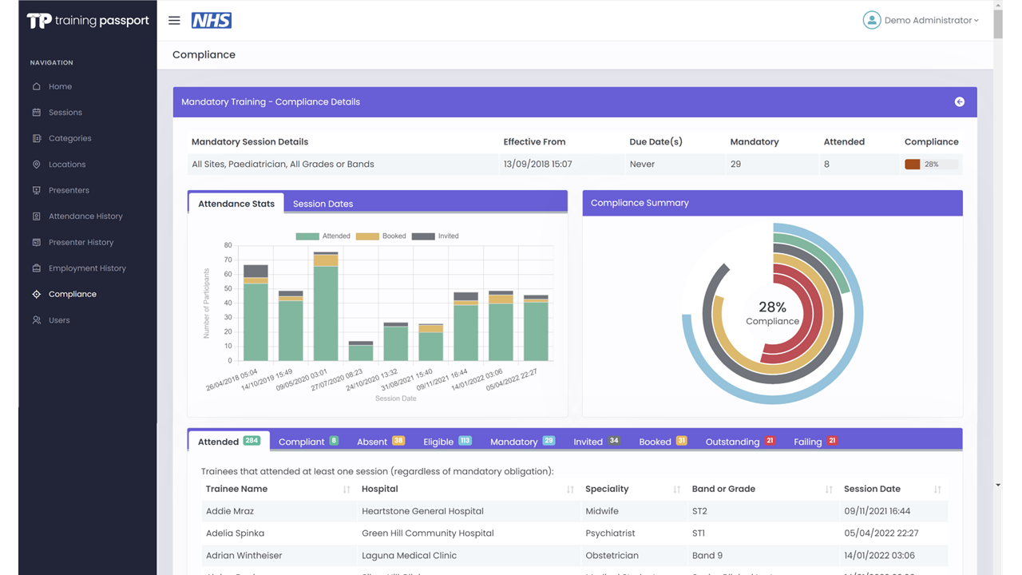Viewport: 1022px width, 575px height.
Task: Toggle the hamburger menu icon
Action: pos(174,21)
